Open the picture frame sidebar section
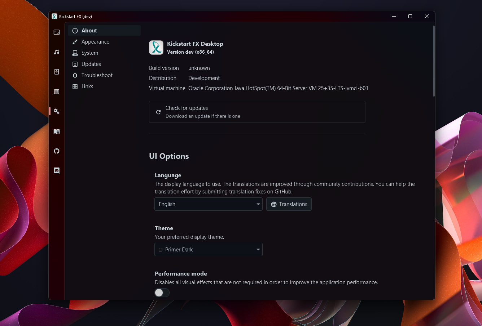This screenshot has height=326, width=482. click(x=57, y=32)
